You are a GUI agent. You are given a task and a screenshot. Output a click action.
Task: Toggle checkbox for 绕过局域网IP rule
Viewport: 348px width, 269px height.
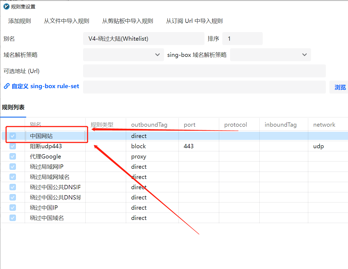click(x=13, y=167)
